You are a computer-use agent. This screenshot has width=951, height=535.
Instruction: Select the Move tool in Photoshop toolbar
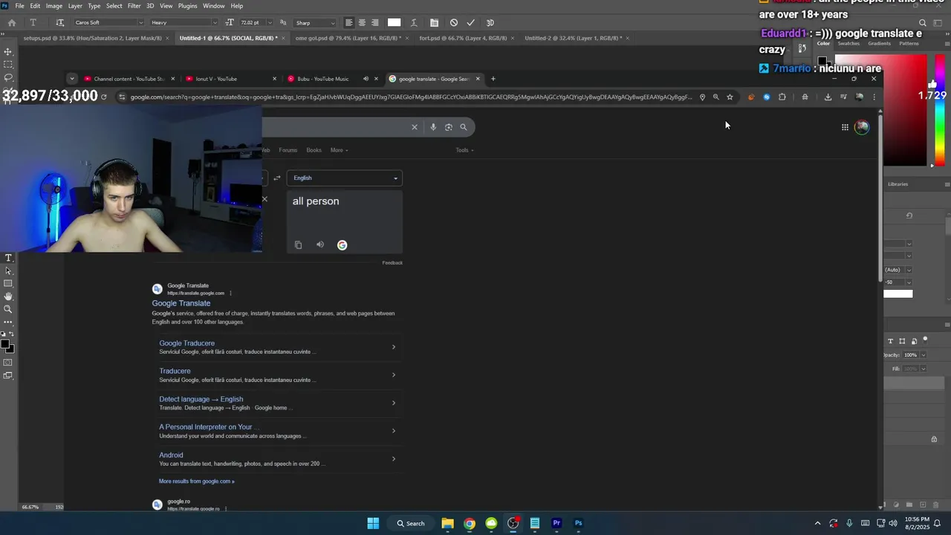[x=8, y=51]
